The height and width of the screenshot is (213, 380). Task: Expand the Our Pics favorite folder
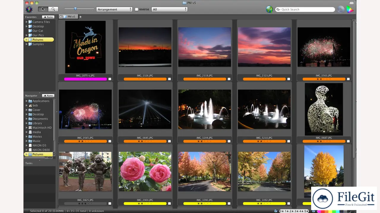[26, 35]
